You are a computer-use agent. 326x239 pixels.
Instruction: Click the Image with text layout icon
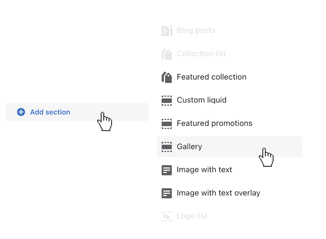tap(167, 170)
